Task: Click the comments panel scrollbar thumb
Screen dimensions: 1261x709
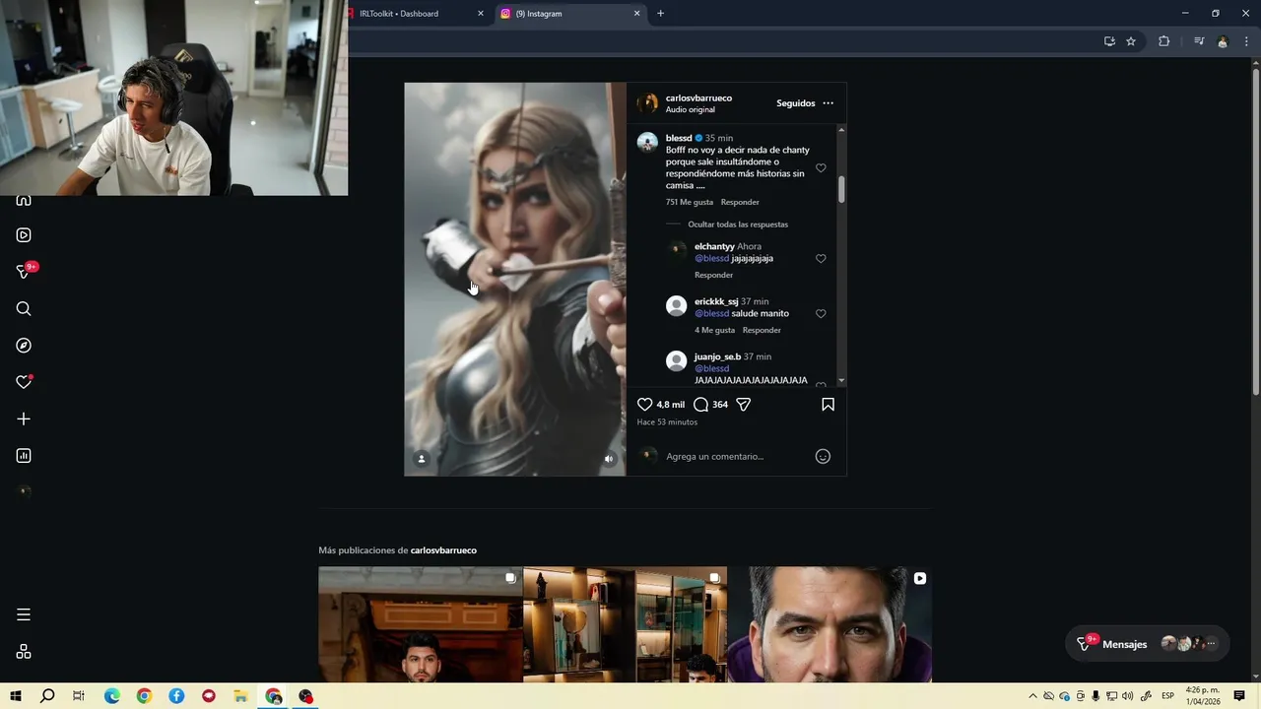Action: pyautogui.click(x=841, y=190)
